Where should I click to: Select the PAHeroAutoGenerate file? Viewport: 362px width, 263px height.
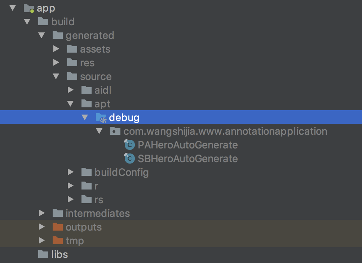(x=187, y=145)
